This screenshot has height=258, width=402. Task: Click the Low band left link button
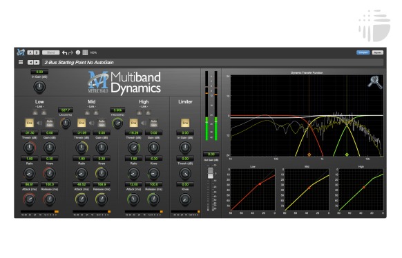coord(35,112)
